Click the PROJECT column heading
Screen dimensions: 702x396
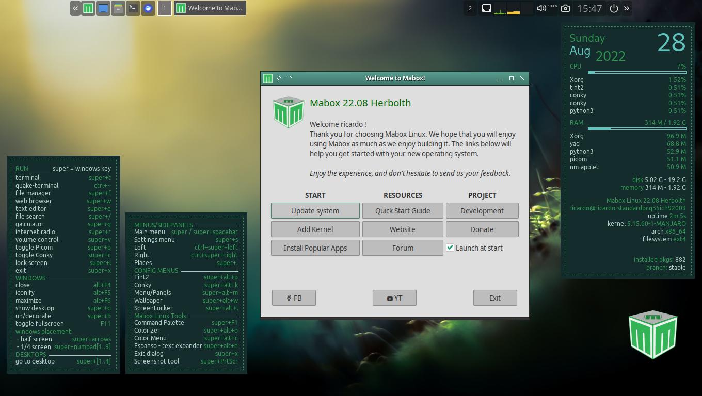482,195
